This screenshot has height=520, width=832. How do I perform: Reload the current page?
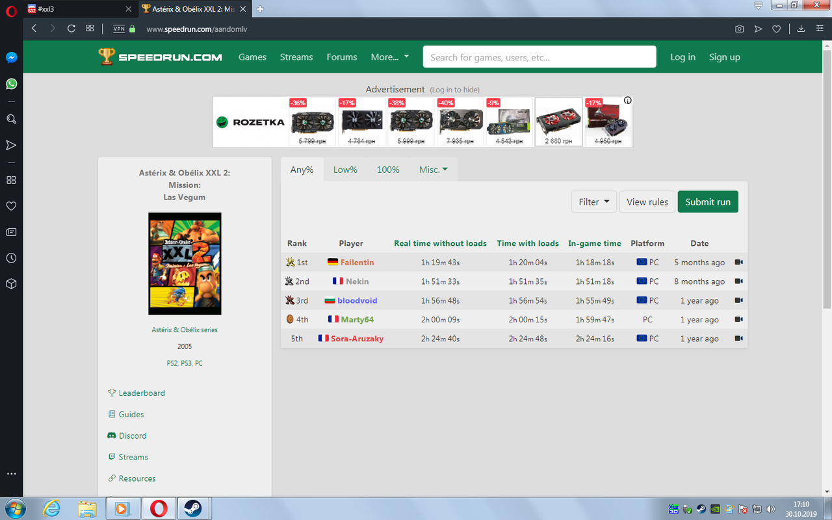[71, 29]
